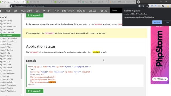Select the highlighted AngularJS Model sidebar item
The height and width of the screenshot is (96, 171).
click(10, 35)
